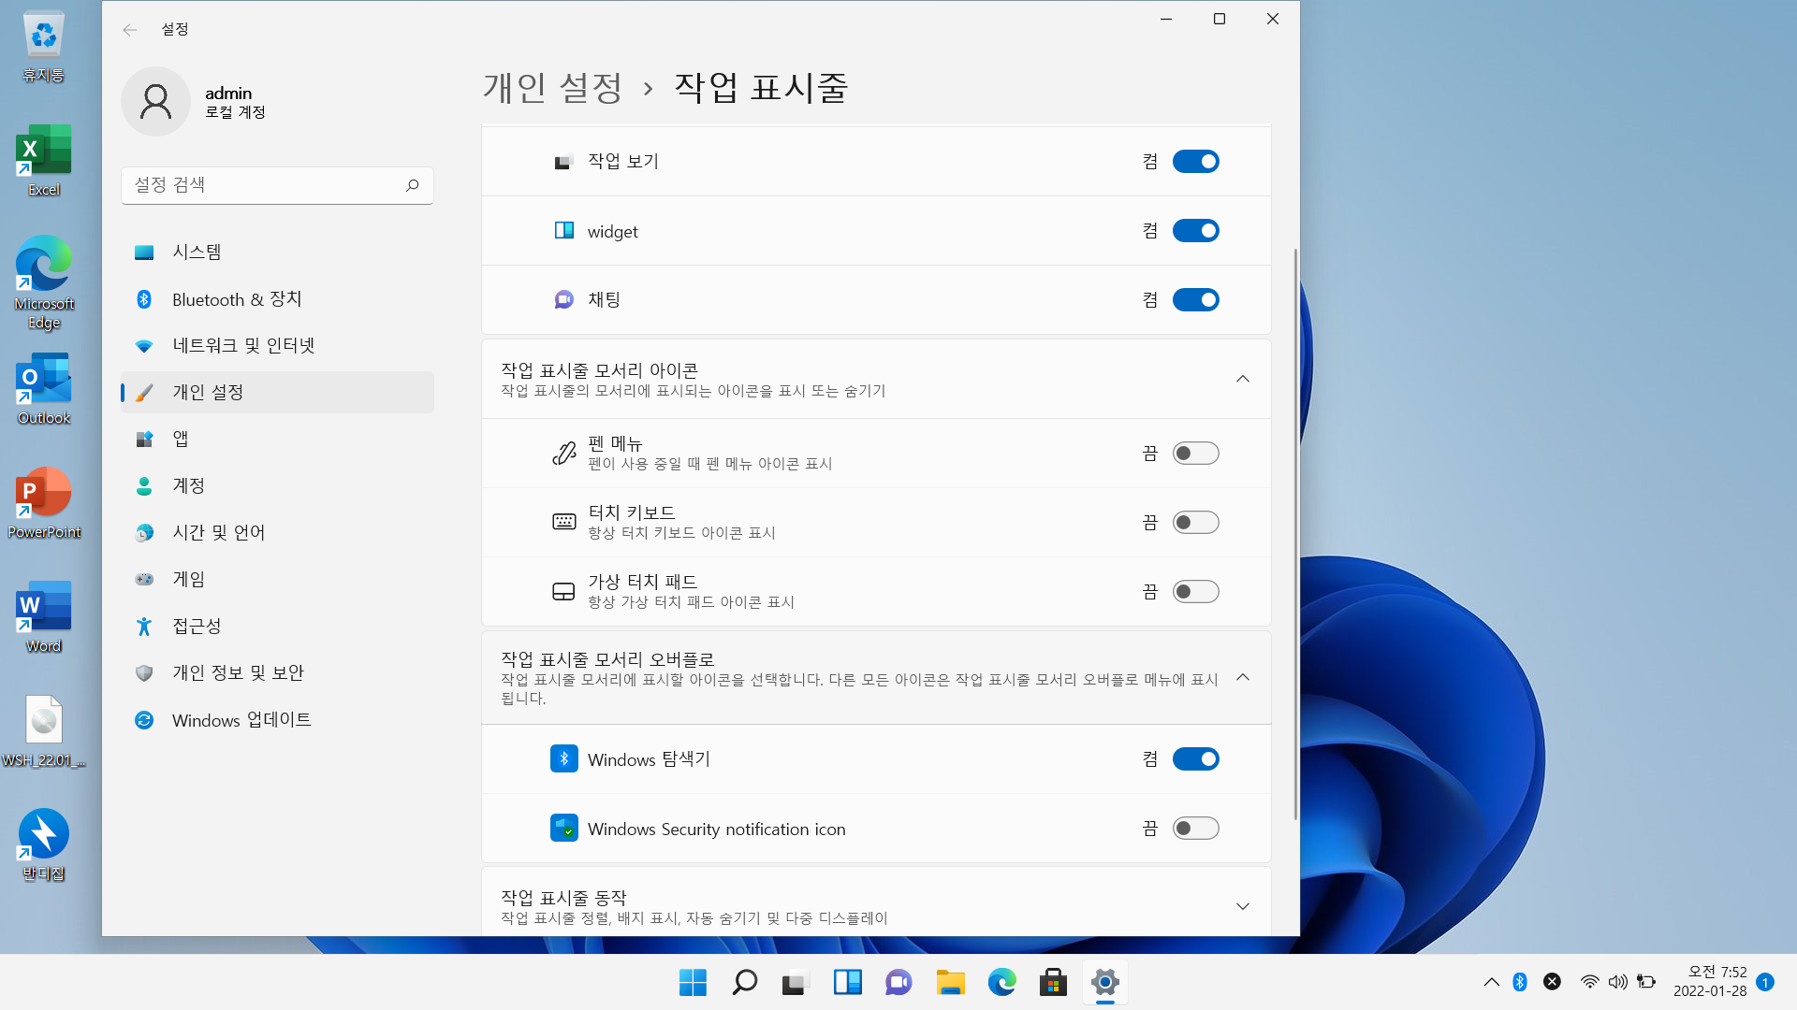Click the 설정 검색 search box

click(x=277, y=185)
